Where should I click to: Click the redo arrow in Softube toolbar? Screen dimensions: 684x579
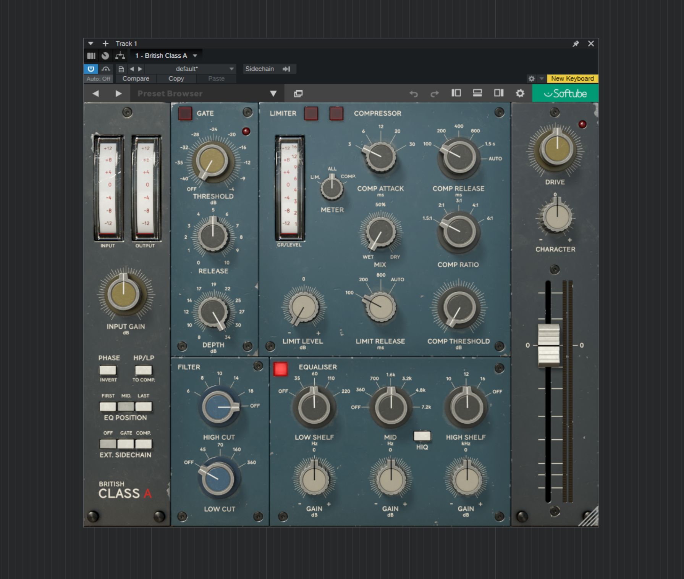tap(435, 94)
